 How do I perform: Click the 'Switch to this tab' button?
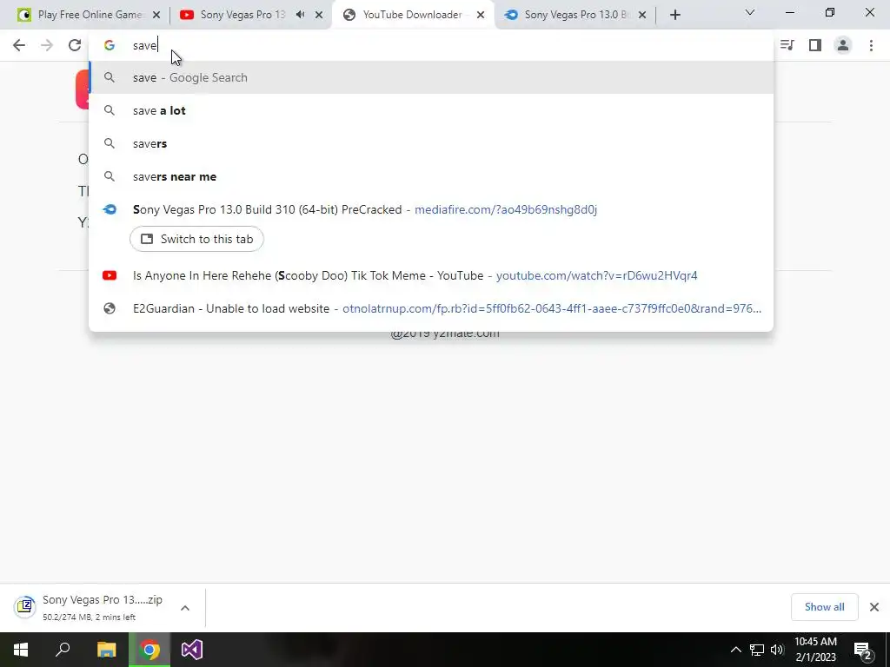click(196, 239)
